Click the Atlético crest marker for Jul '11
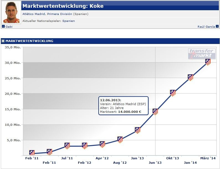220x169 pixels. pyautogui.click(x=67, y=146)
